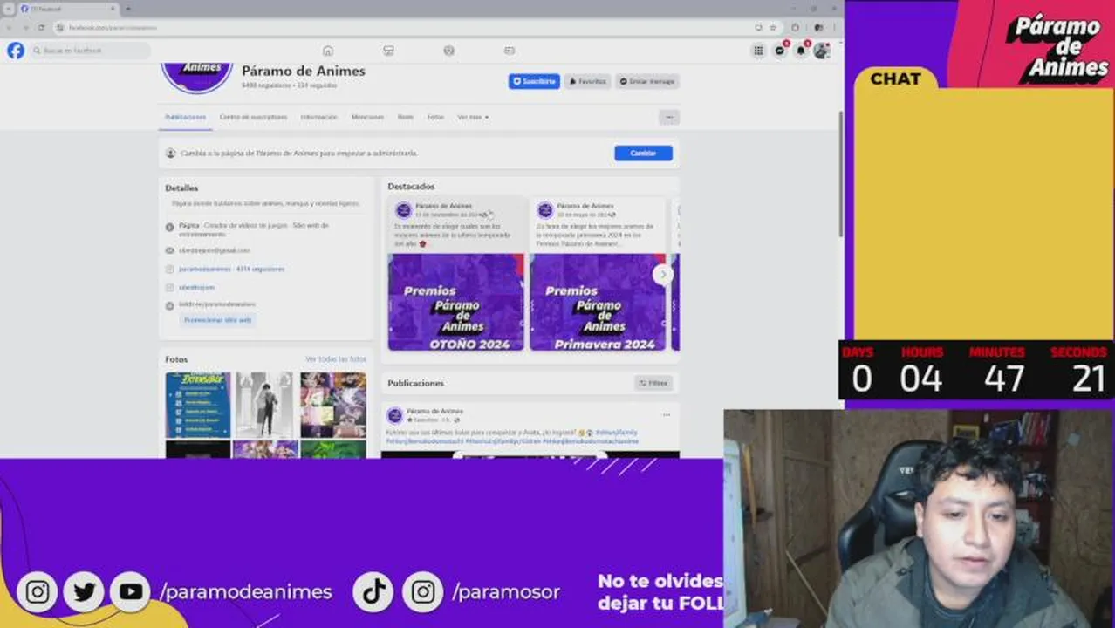
Task: Select the Información tab
Action: click(318, 117)
